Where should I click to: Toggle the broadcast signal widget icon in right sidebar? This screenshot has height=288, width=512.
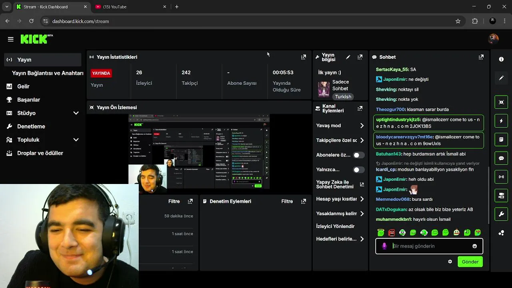coord(501,177)
